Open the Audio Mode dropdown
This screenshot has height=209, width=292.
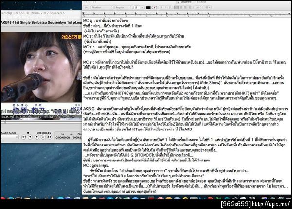[x=9, y=137]
